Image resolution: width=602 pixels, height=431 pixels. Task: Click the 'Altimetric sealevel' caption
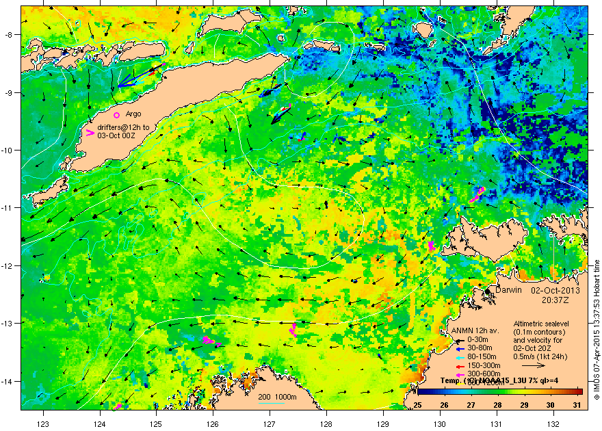(x=541, y=324)
